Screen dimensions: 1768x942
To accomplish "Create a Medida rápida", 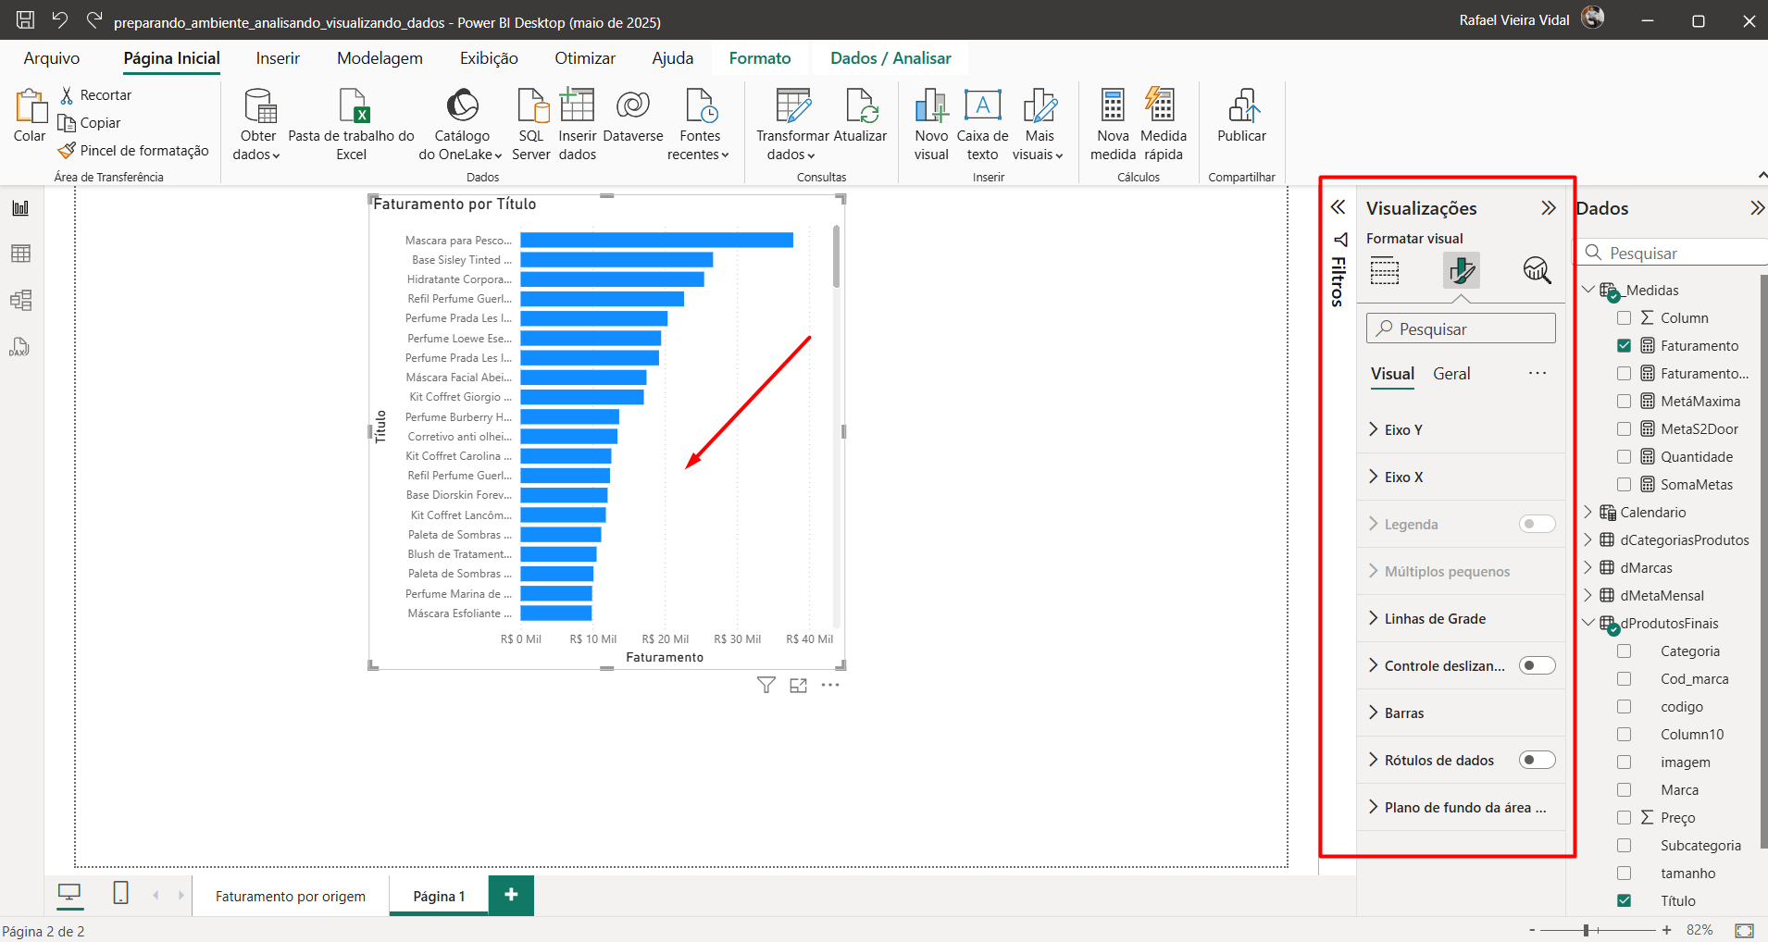I will click(x=1163, y=125).
